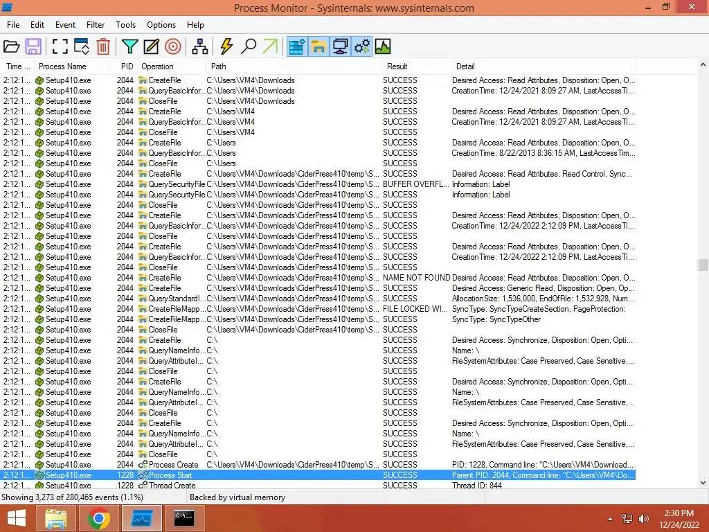Screen dimensions: 709x532
Task: Click the scrollbar up arrow
Action: [x=703, y=64]
